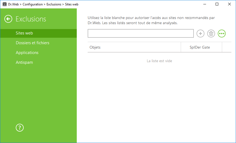Click the Exclusions heading text
Screen dimensions: 236x143
point(31,19)
